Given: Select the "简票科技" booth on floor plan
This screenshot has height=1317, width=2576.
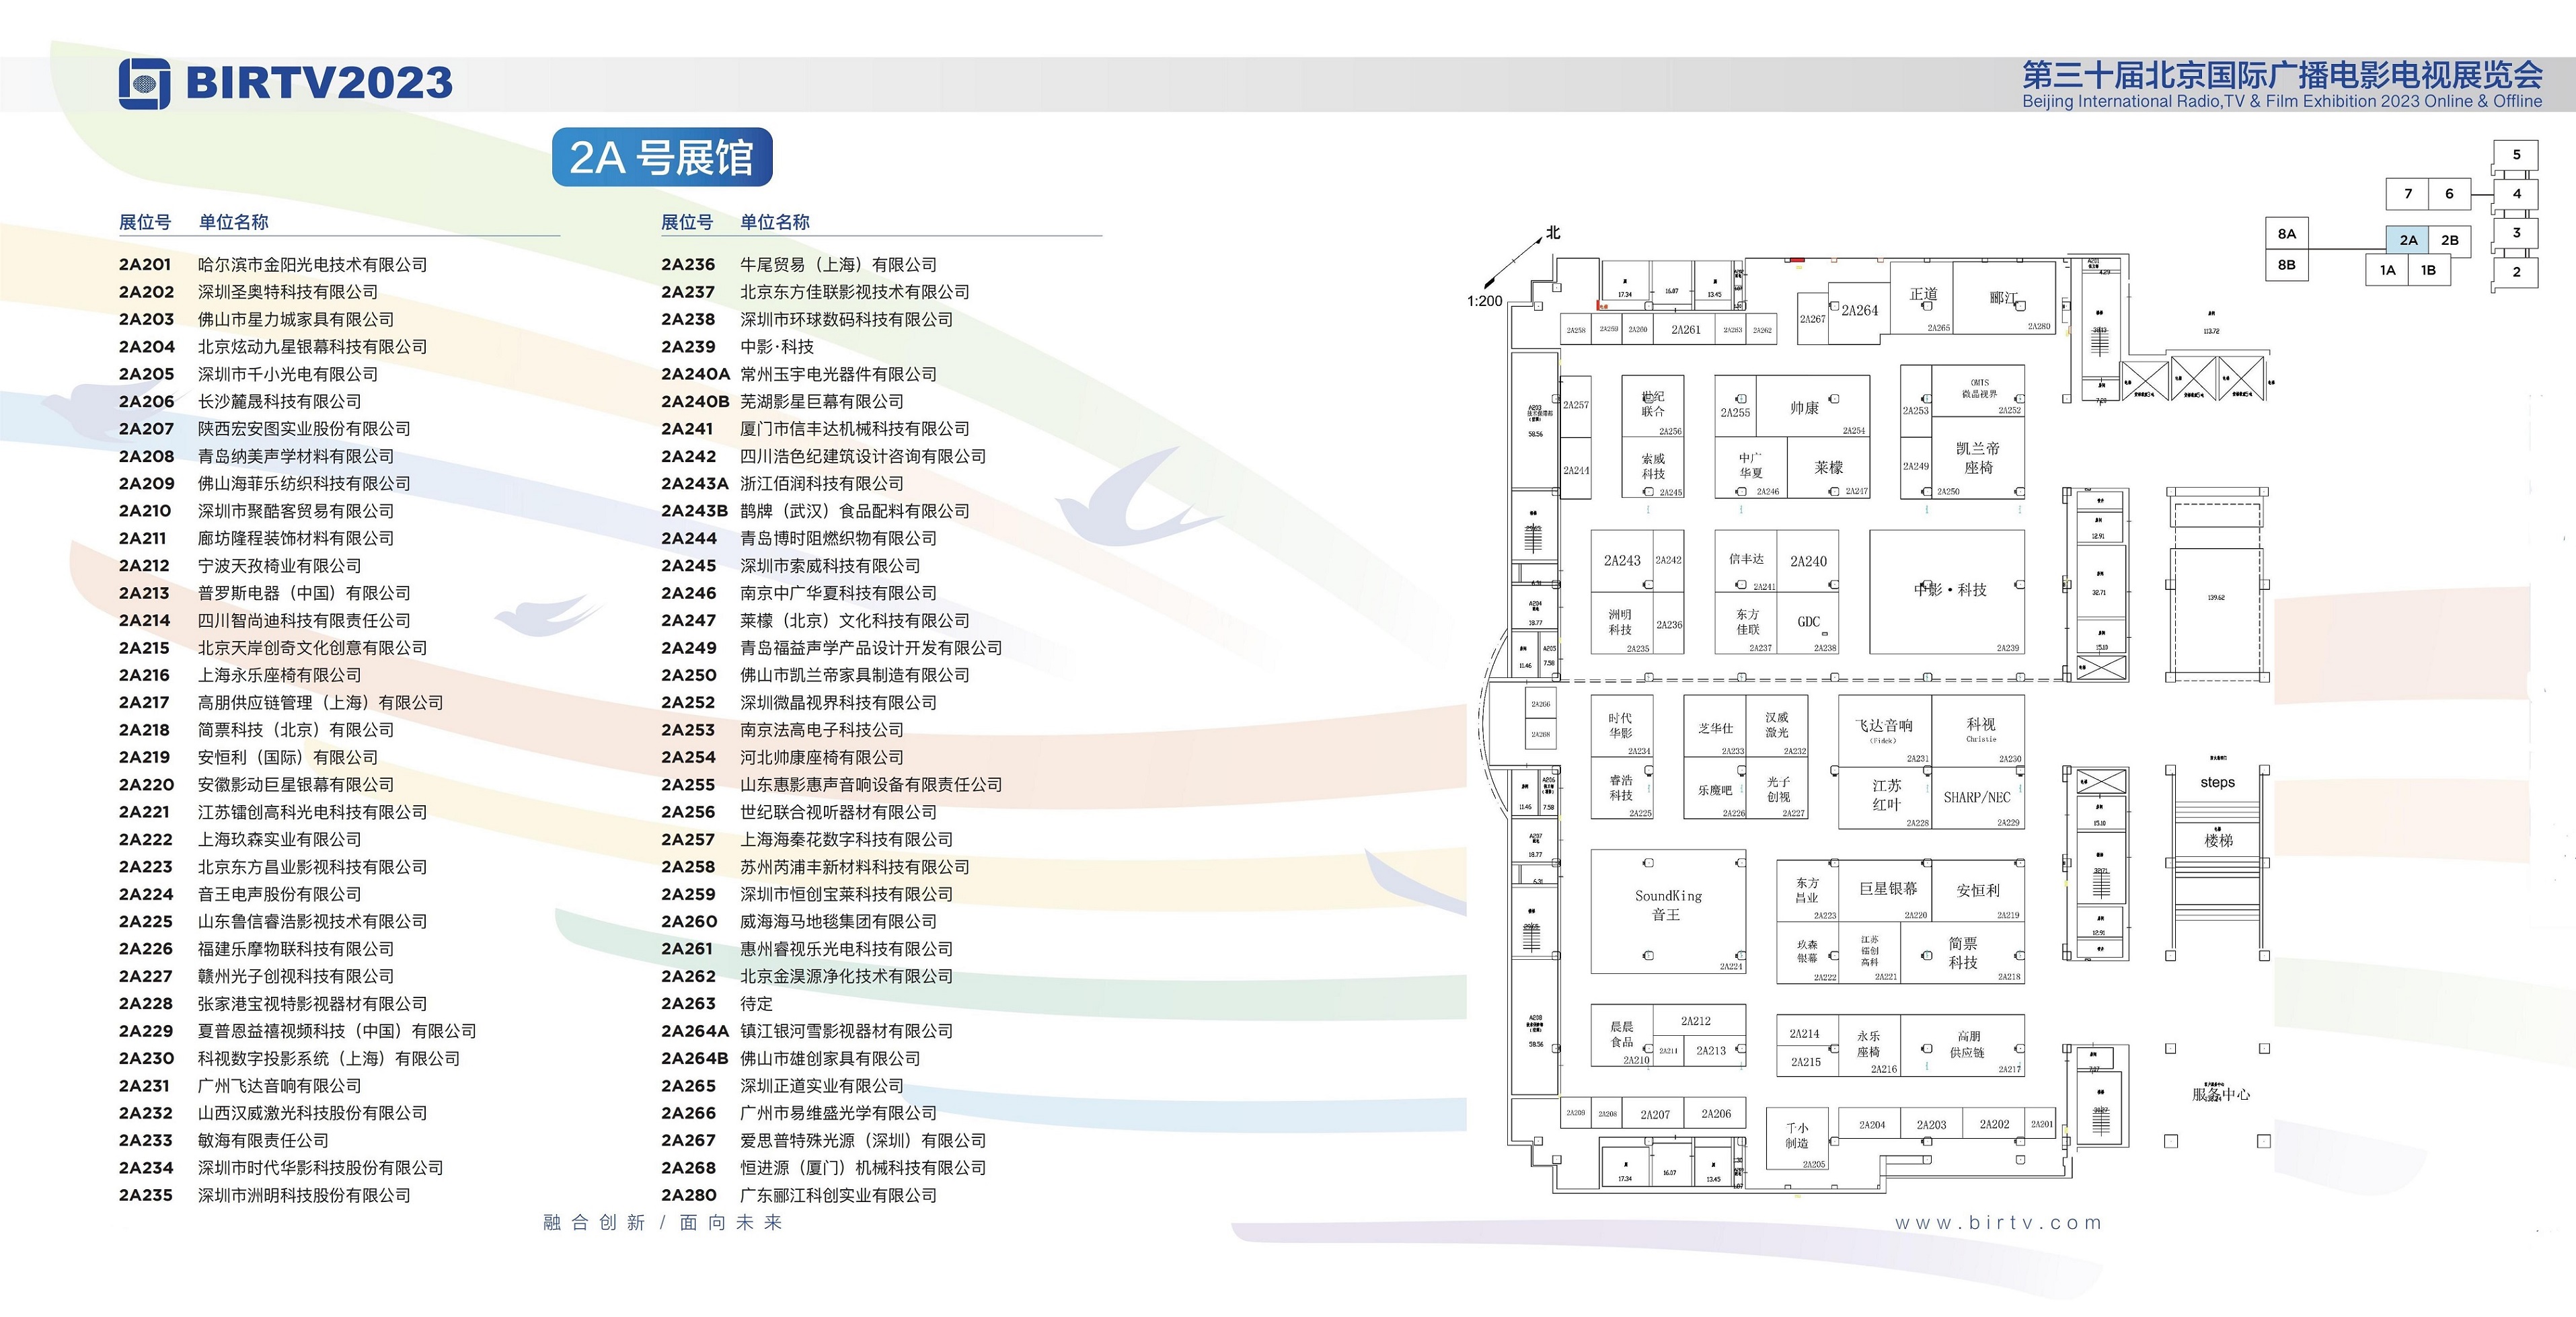Looking at the screenshot, I should point(1962,953).
